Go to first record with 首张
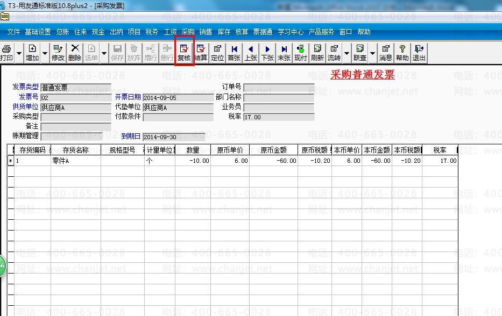The width and height of the screenshot is (502, 316). [x=234, y=53]
